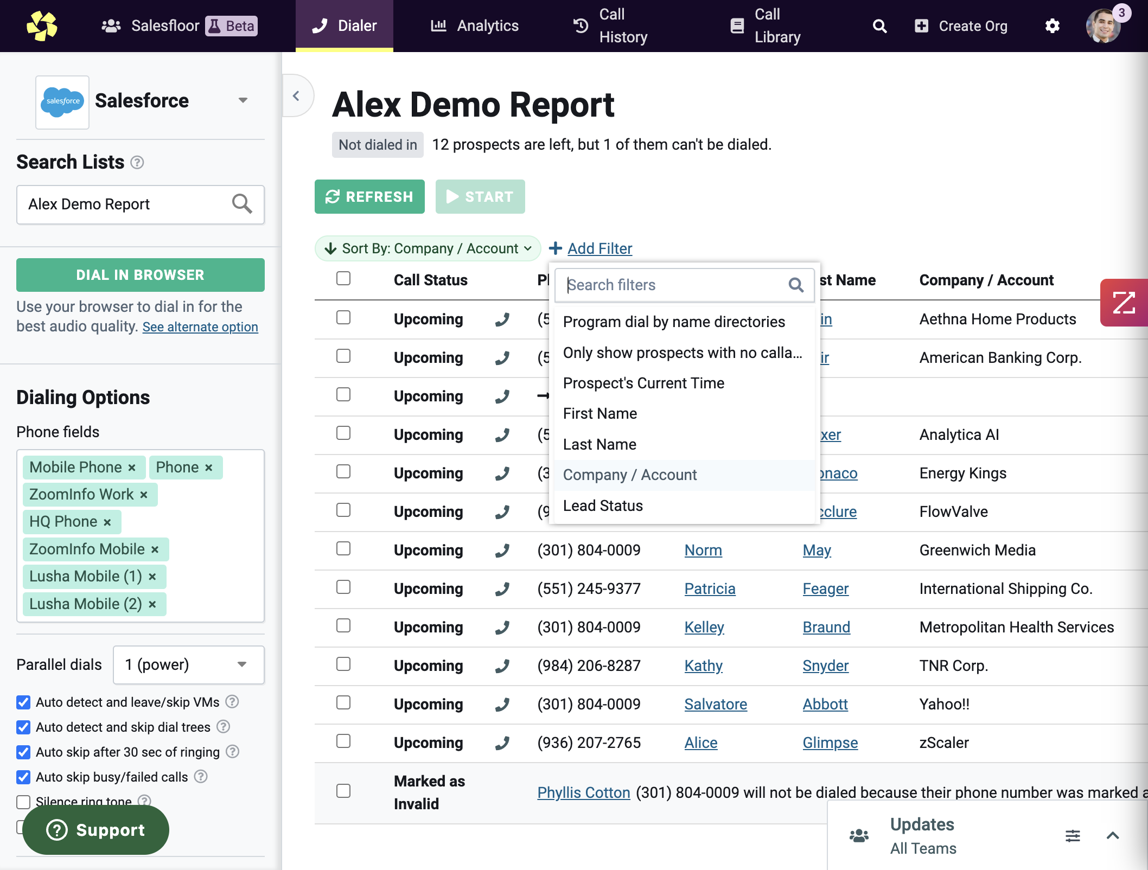Click help icon next to Auto detect VMs
This screenshot has width=1148, height=870.
[x=232, y=702]
